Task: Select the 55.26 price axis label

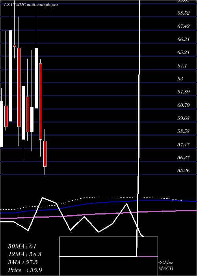Action: pos(184,170)
